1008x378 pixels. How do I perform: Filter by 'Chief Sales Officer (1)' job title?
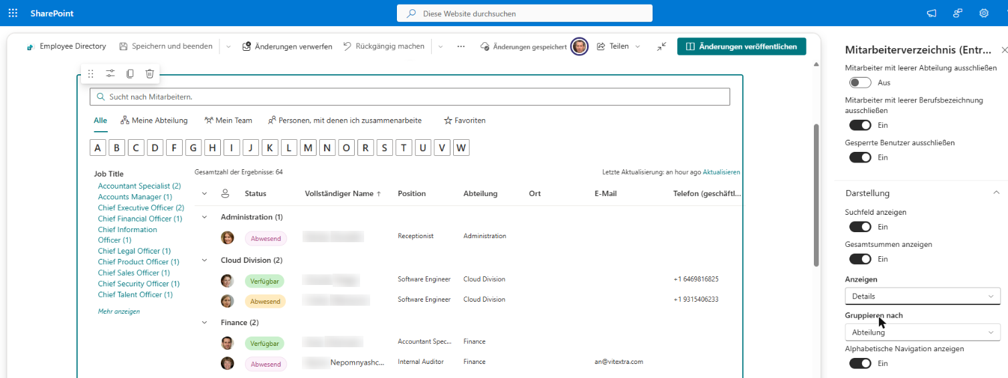click(x=134, y=272)
